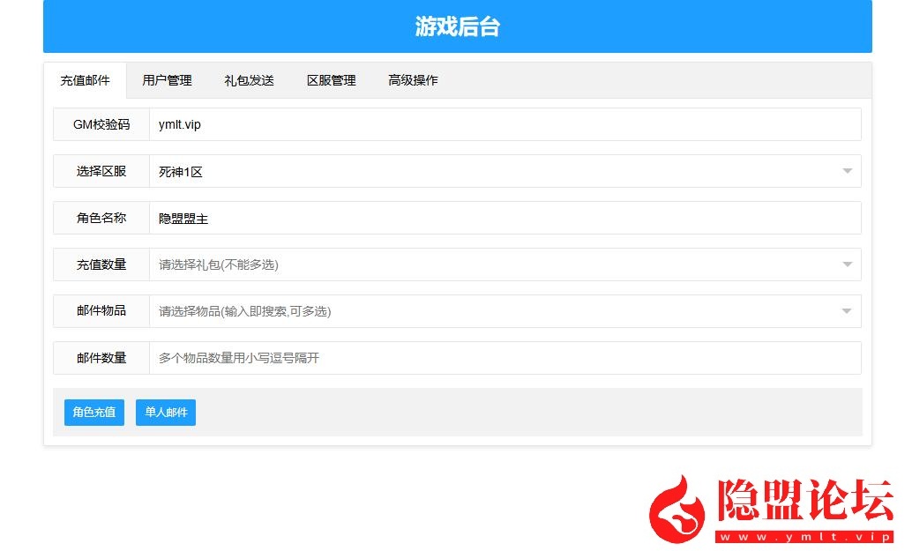
Task: Open the 死神1区 server select box
Action: (x=505, y=171)
